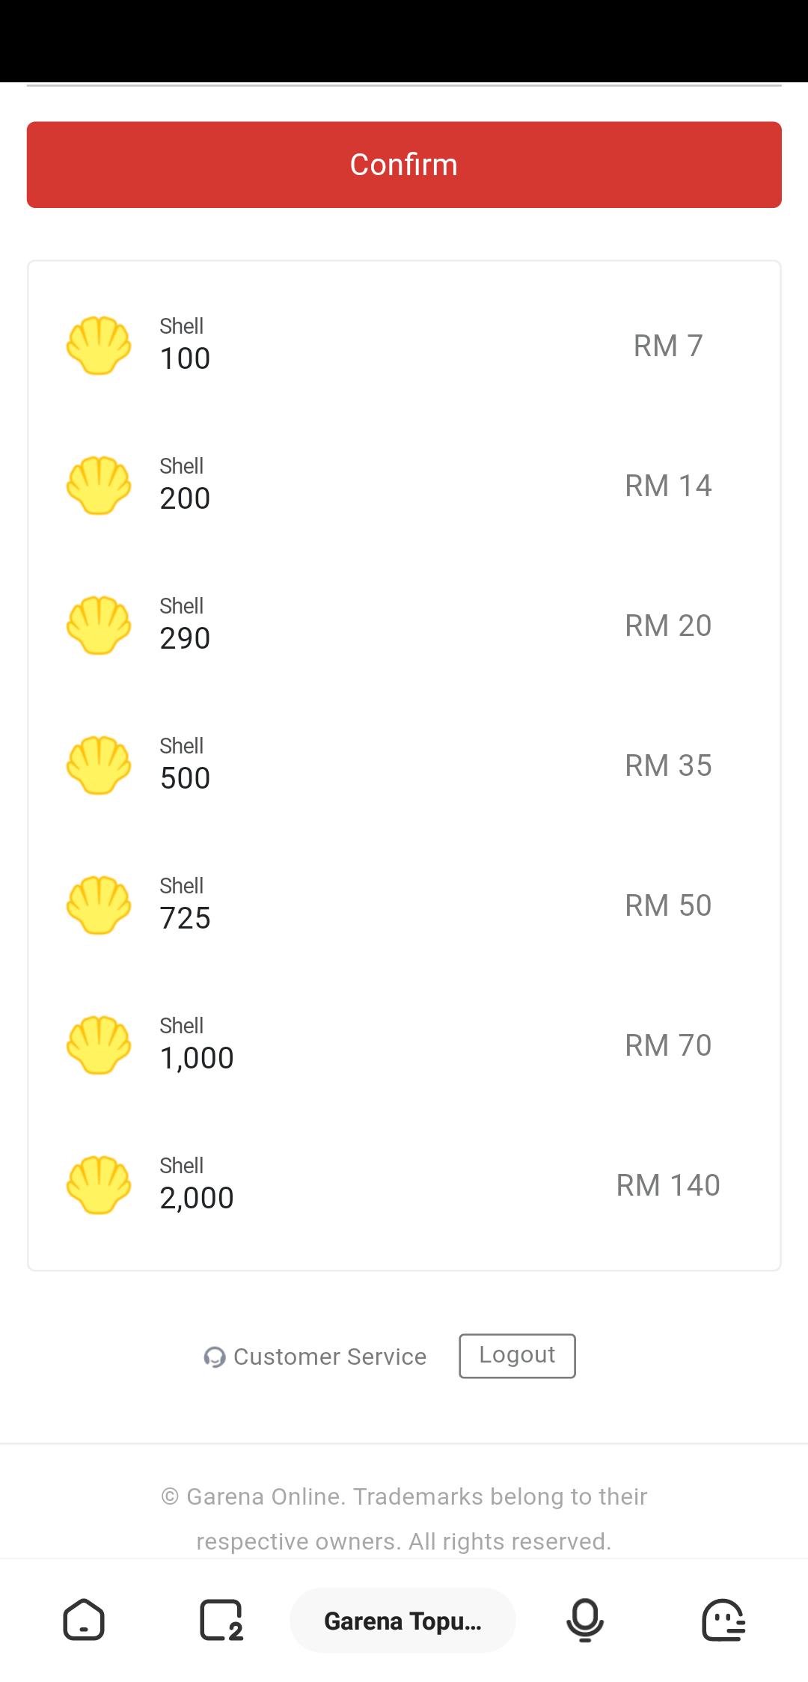The width and height of the screenshot is (808, 1682).
Task: Open the browser assistant face menu icon
Action: pyautogui.click(x=723, y=1620)
